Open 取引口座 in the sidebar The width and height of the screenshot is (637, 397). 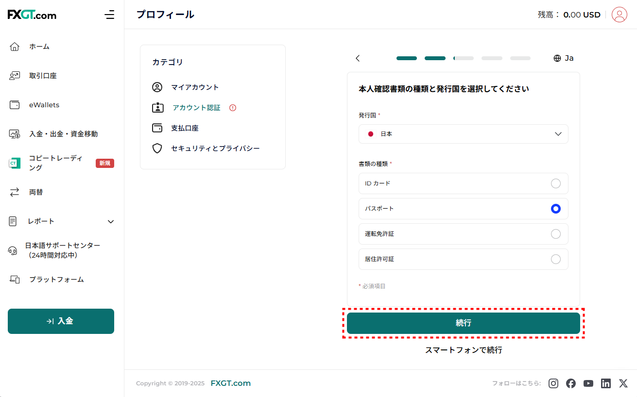(43, 76)
